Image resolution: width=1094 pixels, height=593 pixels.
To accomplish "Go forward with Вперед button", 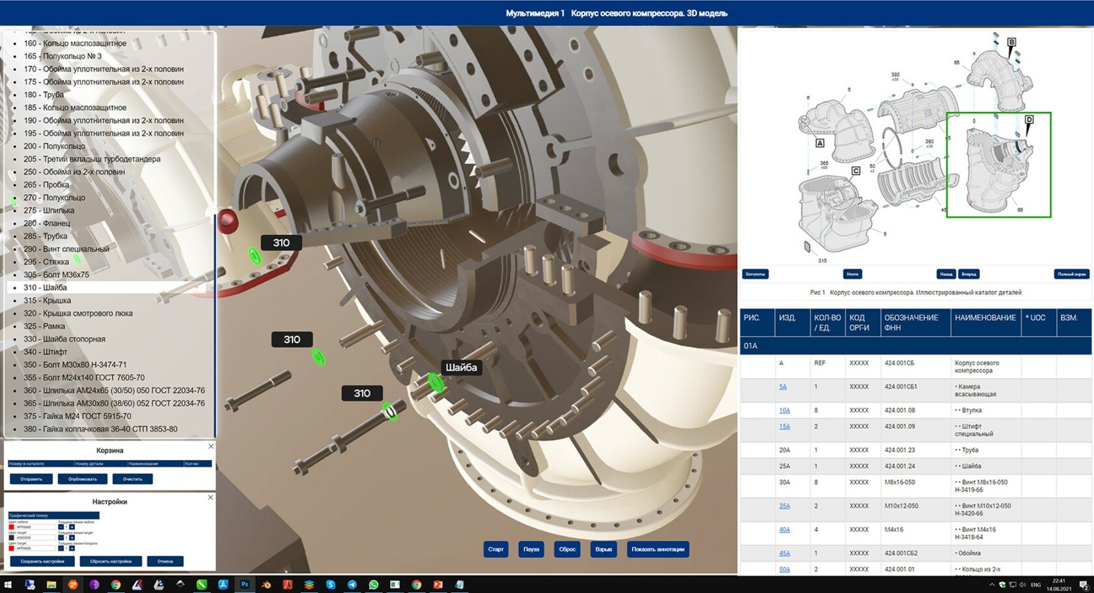I will (969, 274).
